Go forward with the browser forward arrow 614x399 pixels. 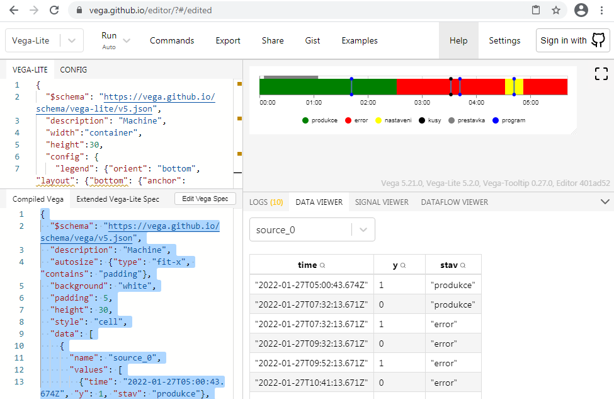34,10
